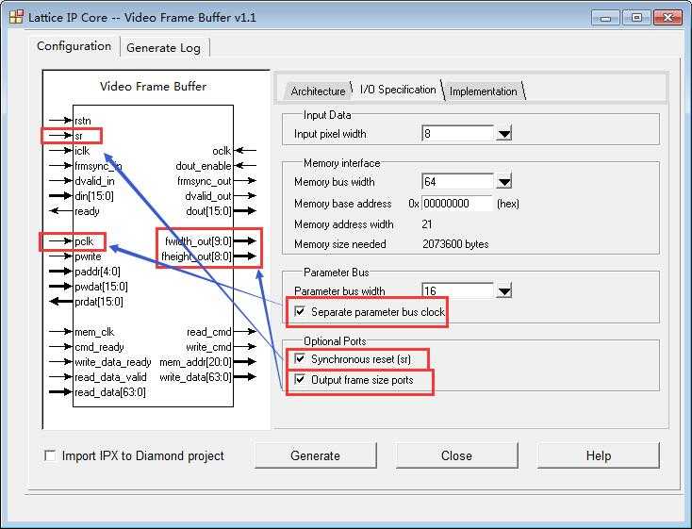Click the fheight_out[8:0] port label
Screen dimensions: 692x529
point(196,256)
